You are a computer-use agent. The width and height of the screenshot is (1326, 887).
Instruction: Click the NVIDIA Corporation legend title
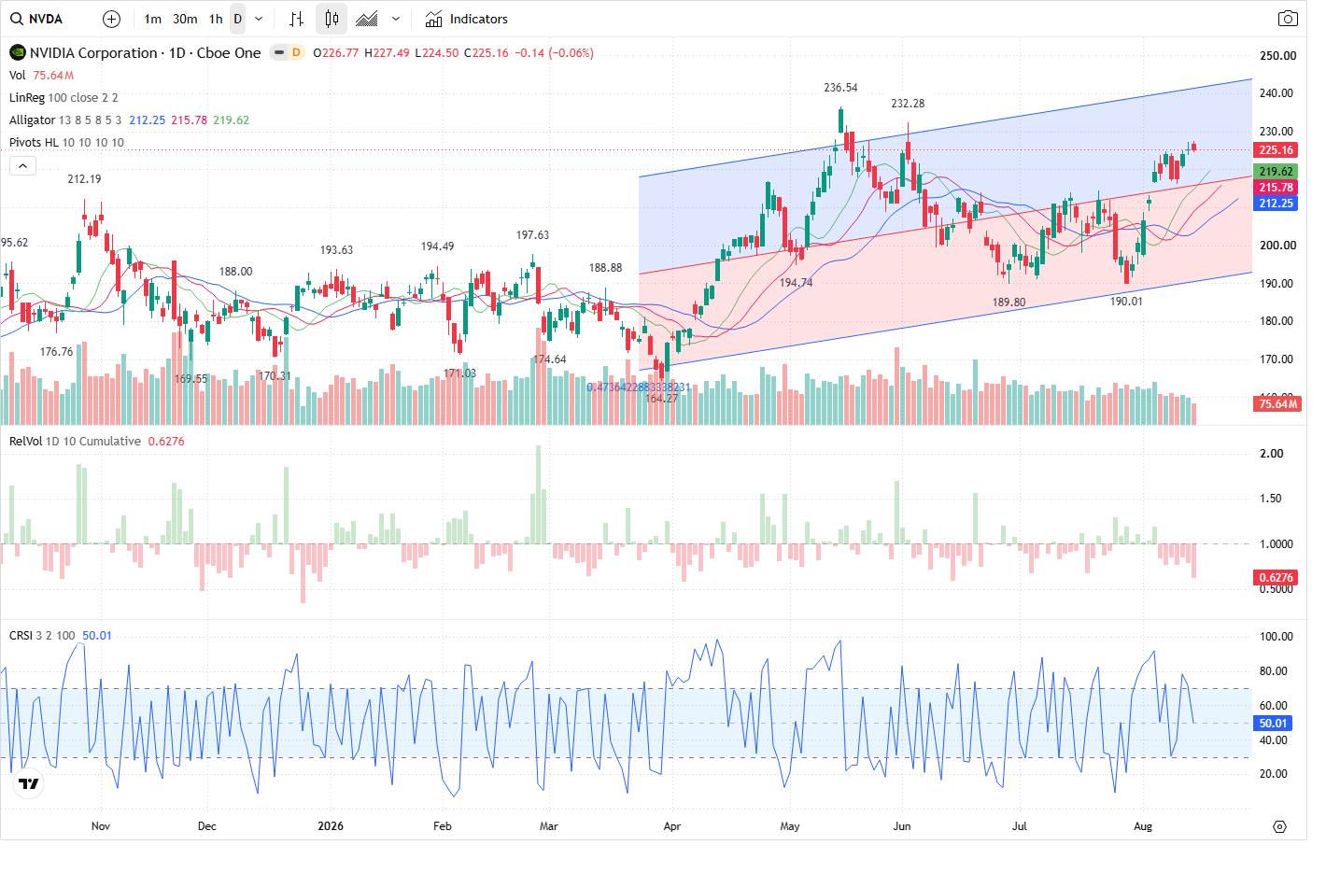(x=145, y=52)
